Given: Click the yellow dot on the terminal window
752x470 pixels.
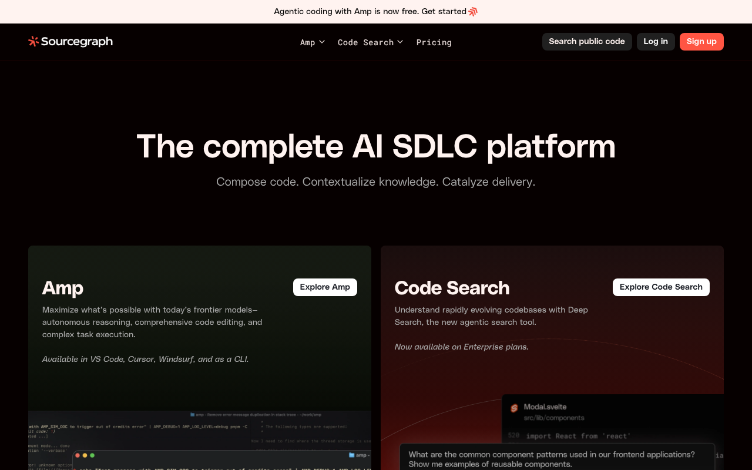Looking at the screenshot, I should 85,455.
